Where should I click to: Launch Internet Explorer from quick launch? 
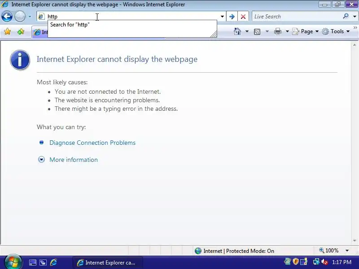click(x=53, y=262)
